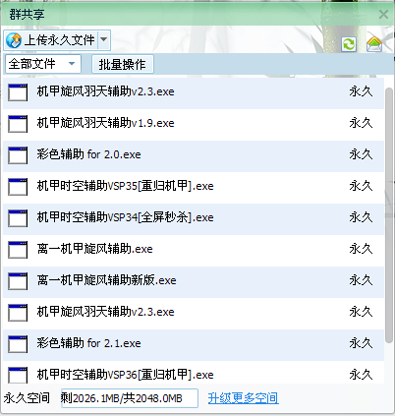
Task: Click file icon of first 机甲旋风羽天辅助v2.3.exe
Action: tap(18, 92)
